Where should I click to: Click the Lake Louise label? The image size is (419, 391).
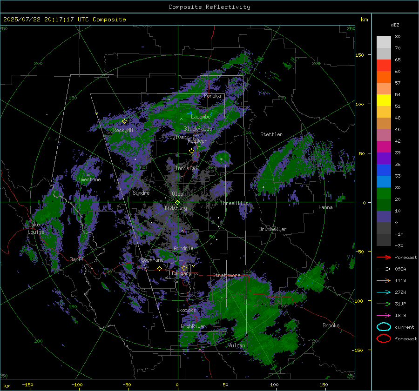(36, 228)
